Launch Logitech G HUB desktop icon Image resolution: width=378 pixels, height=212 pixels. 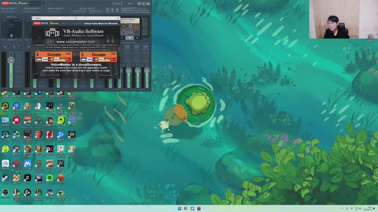coord(27,194)
